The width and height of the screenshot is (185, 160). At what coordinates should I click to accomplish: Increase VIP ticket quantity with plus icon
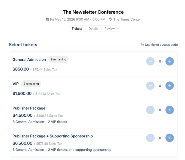169,86
